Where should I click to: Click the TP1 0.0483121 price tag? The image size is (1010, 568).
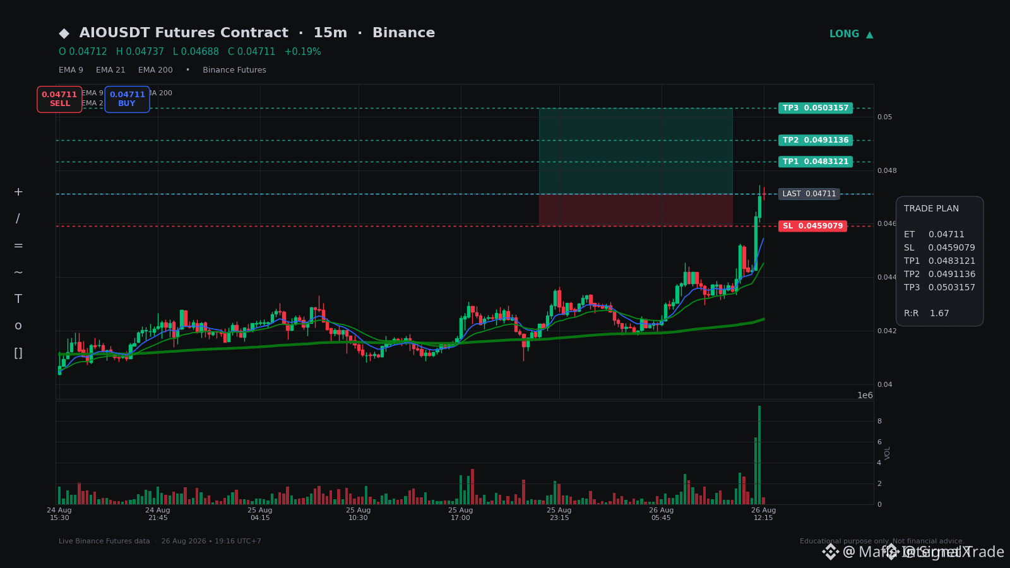pyautogui.click(x=816, y=162)
